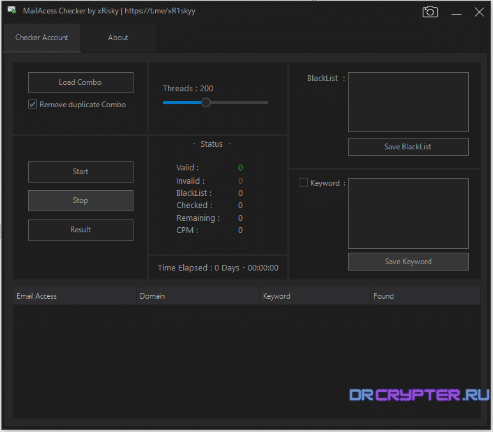The image size is (493, 432).
Task: Open the About tab
Action: [x=118, y=38]
